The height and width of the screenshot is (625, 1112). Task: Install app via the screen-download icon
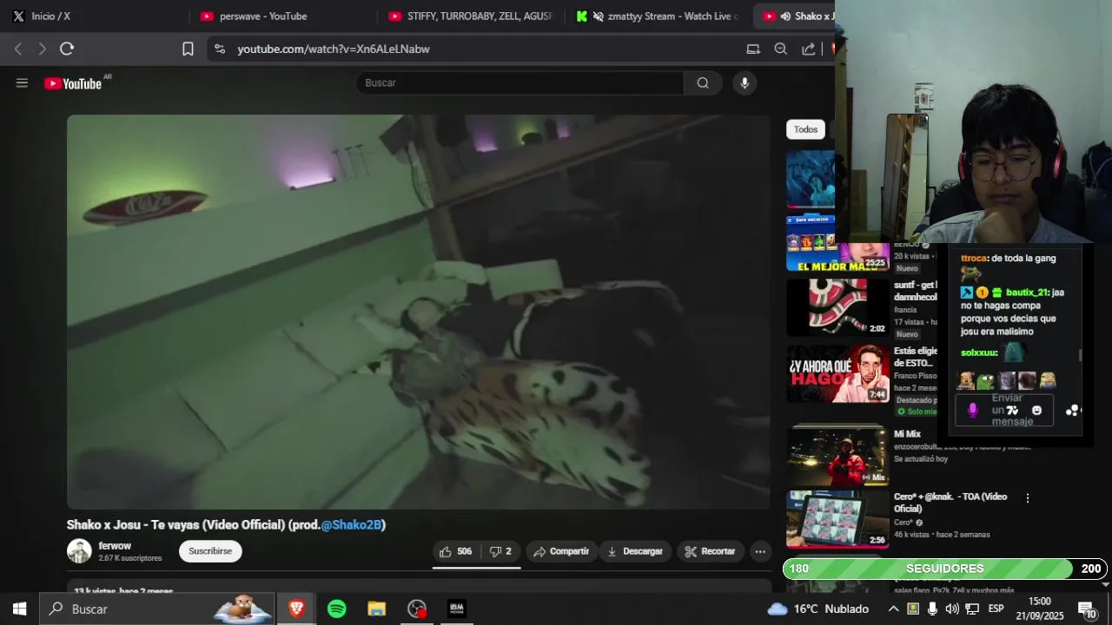tap(753, 49)
